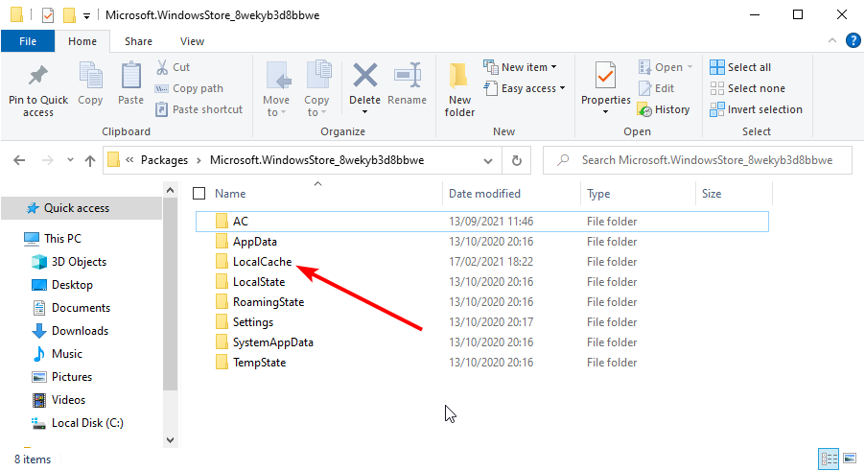Click Select none
This screenshot has width=865, height=471.
(x=747, y=88)
